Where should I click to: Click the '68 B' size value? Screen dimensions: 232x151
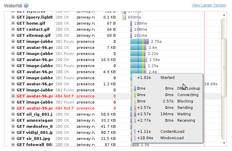(111, 35)
